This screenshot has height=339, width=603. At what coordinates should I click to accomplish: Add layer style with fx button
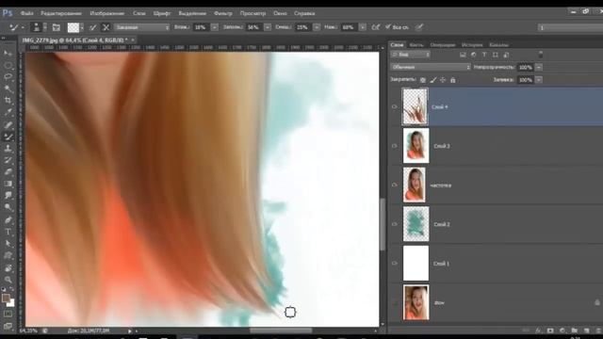(538, 331)
